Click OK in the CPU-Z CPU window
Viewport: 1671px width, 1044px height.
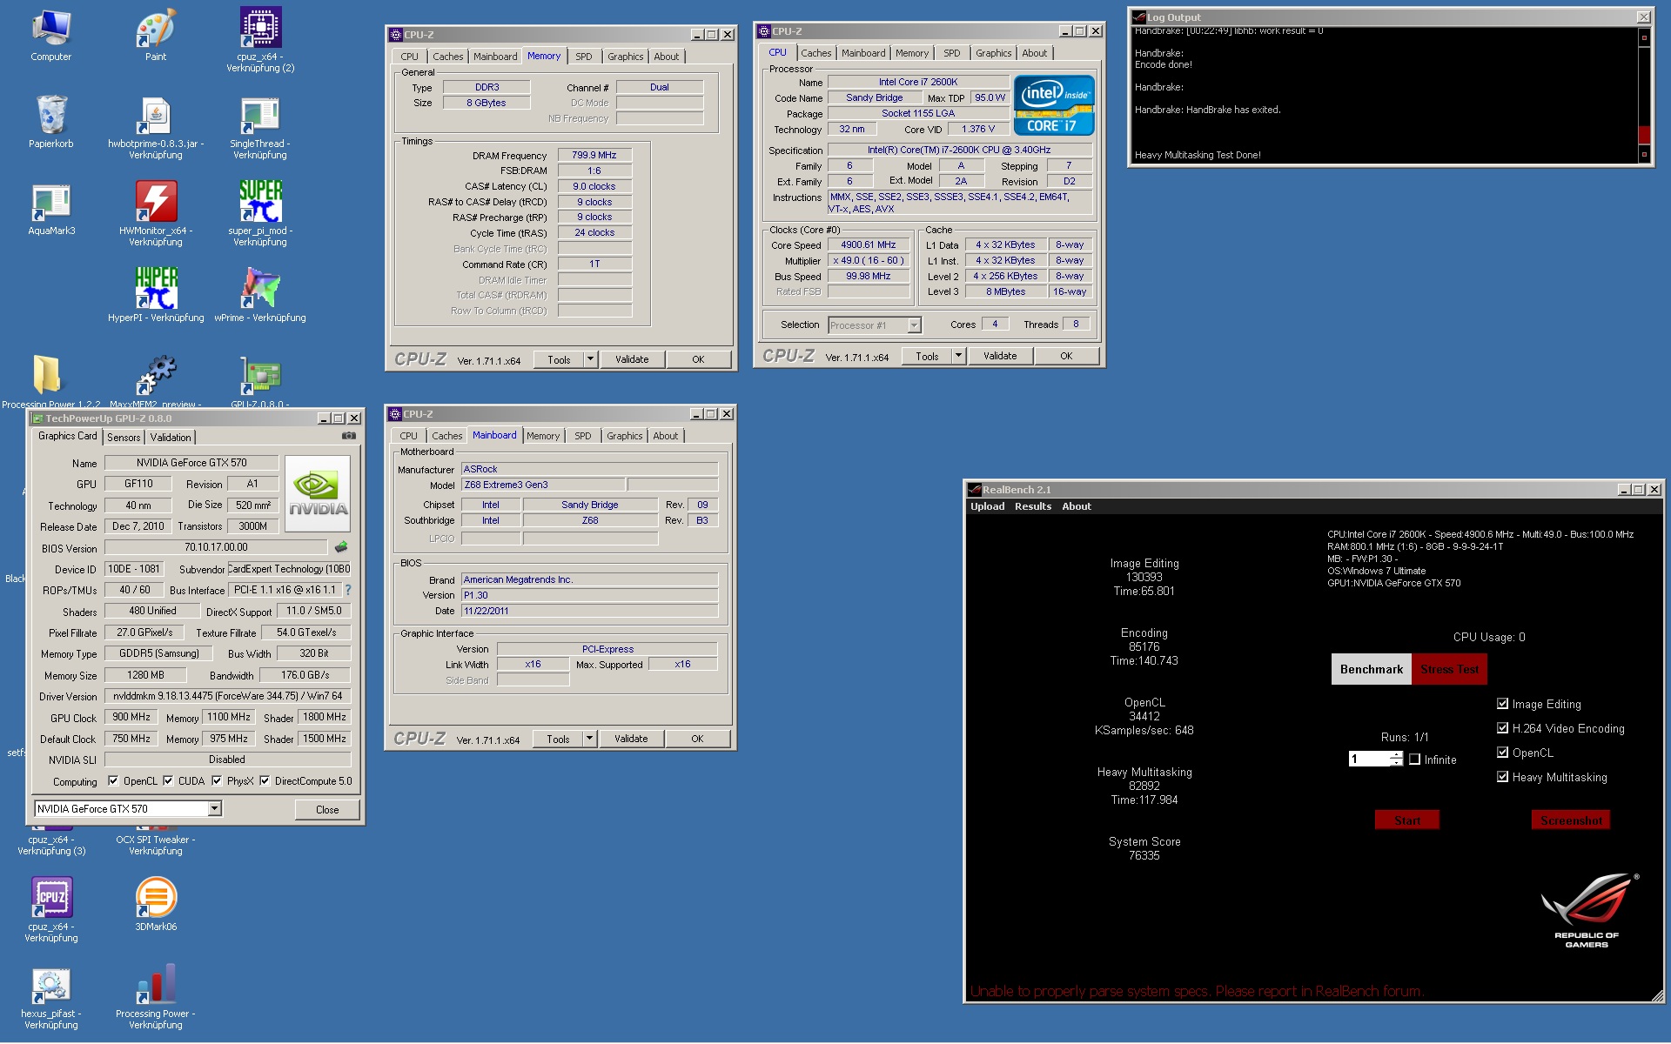point(1066,355)
